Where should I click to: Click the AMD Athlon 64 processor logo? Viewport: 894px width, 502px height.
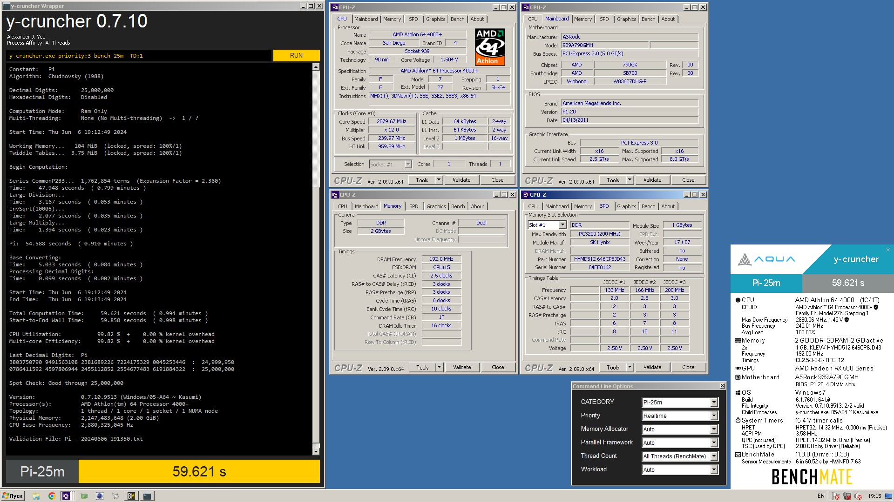490,46
